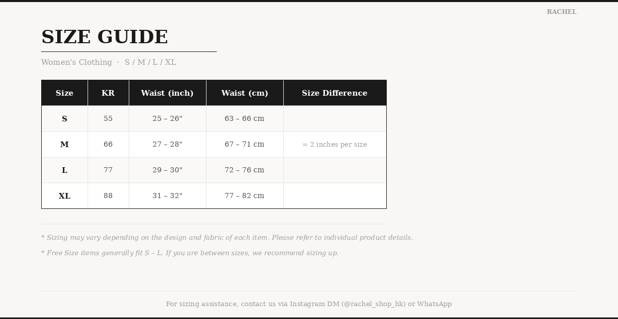Click the RACHEL brand label
Screen dimensions: 618x319
point(561,12)
